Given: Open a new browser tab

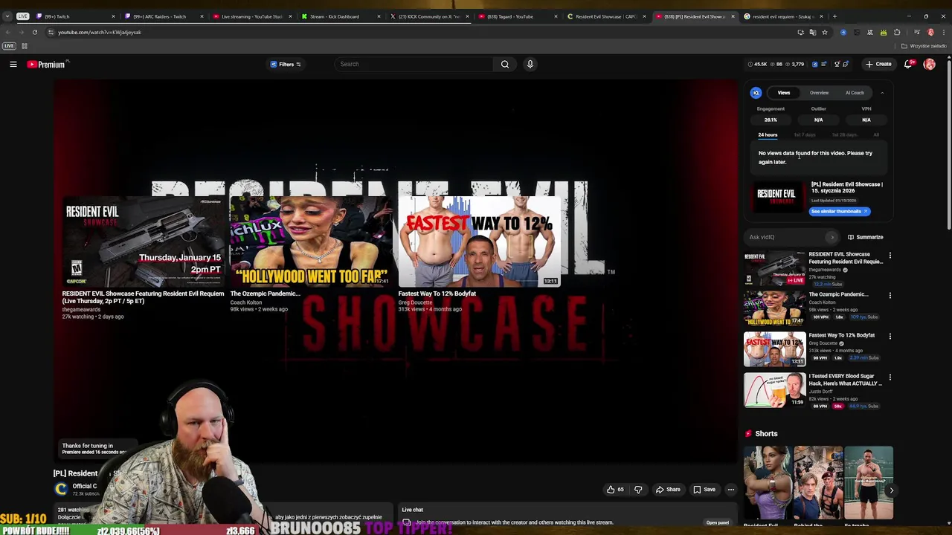Looking at the screenshot, I should tap(834, 16).
